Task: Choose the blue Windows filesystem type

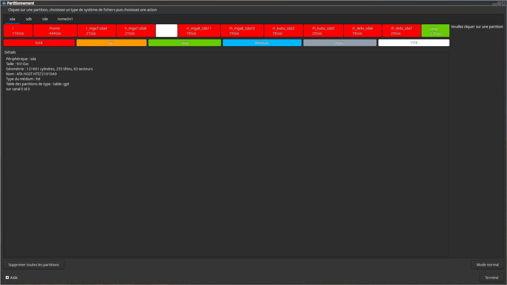Action: tap(262, 43)
